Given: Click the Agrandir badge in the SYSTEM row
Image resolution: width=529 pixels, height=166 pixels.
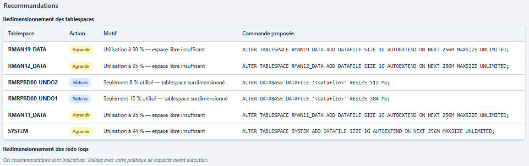Looking at the screenshot, I should coord(81,131).
